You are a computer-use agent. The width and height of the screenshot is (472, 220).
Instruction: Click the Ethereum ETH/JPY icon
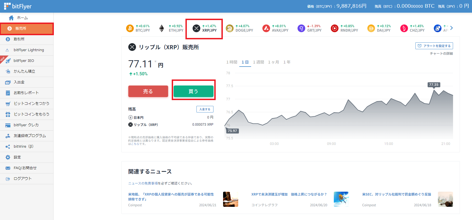click(x=162, y=28)
